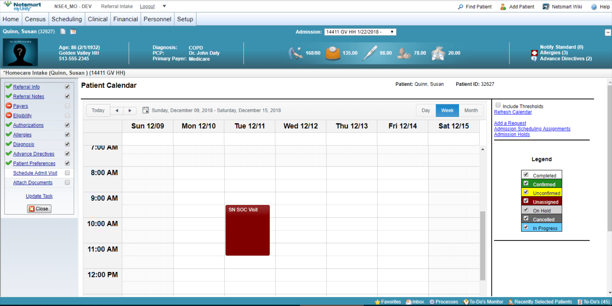Screen dimensions: 612x306
Task: Enable the Include Thresholds checkbox
Action: pyautogui.click(x=498, y=105)
